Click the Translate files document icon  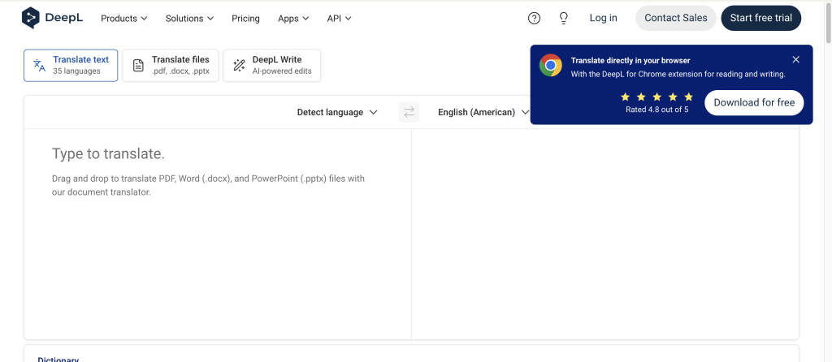point(138,66)
